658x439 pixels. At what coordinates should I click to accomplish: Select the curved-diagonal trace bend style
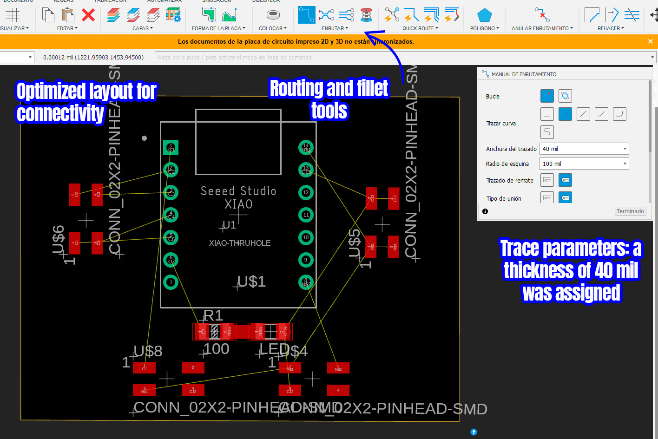pos(601,114)
